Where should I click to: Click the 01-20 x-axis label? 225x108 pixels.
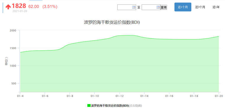[219, 96]
